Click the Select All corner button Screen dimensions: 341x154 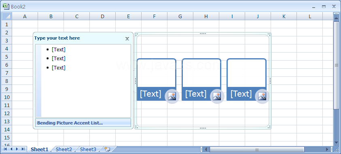[7, 16]
